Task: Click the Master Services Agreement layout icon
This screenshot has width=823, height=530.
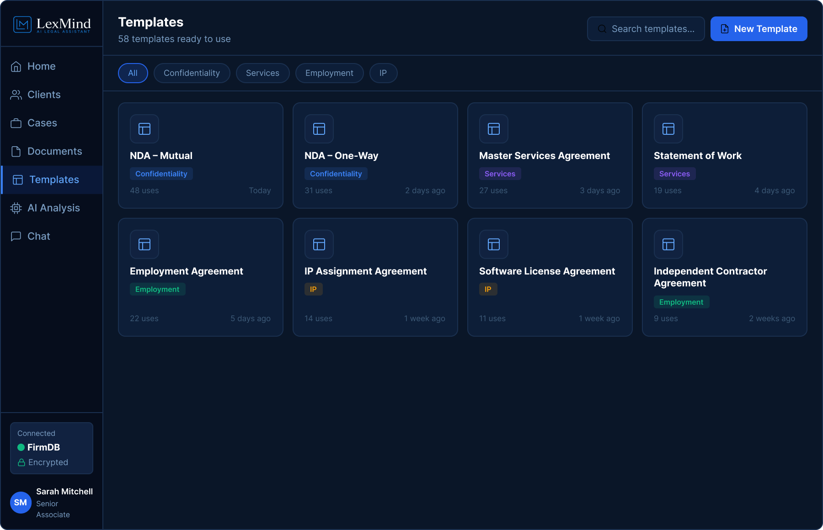Action: [x=494, y=129]
